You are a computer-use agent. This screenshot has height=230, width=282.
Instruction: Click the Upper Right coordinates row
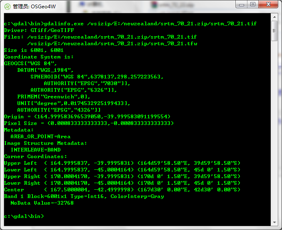[x=122, y=176]
